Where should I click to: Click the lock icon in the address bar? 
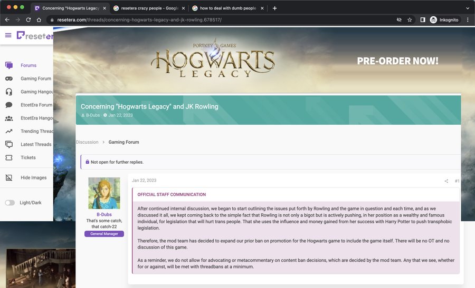click(52, 20)
